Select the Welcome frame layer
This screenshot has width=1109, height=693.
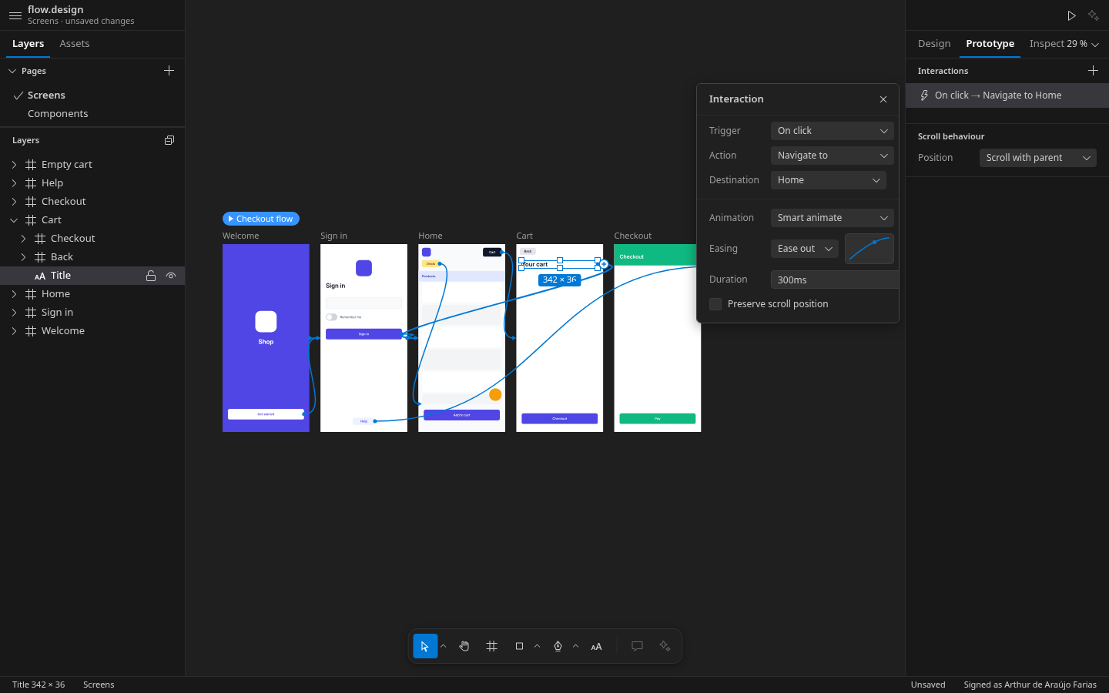(92, 331)
